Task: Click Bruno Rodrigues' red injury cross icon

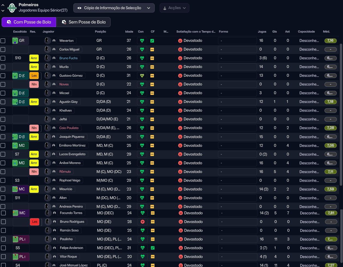Action: click(x=142, y=222)
